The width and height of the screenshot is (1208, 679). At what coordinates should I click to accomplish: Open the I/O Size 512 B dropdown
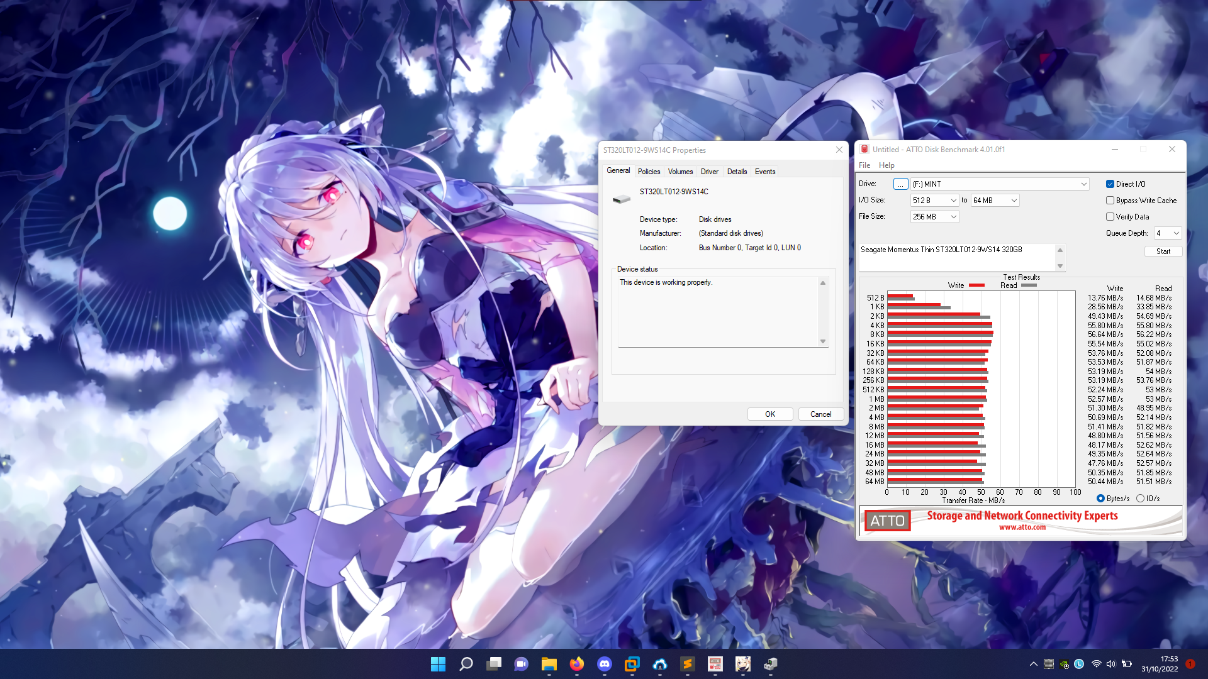click(934, 200)
